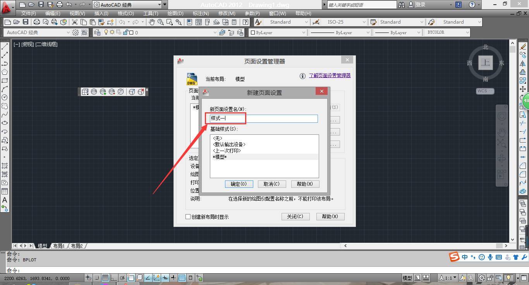Select the Pan hand tool
The image size is (529, 285).
point(152,22)
